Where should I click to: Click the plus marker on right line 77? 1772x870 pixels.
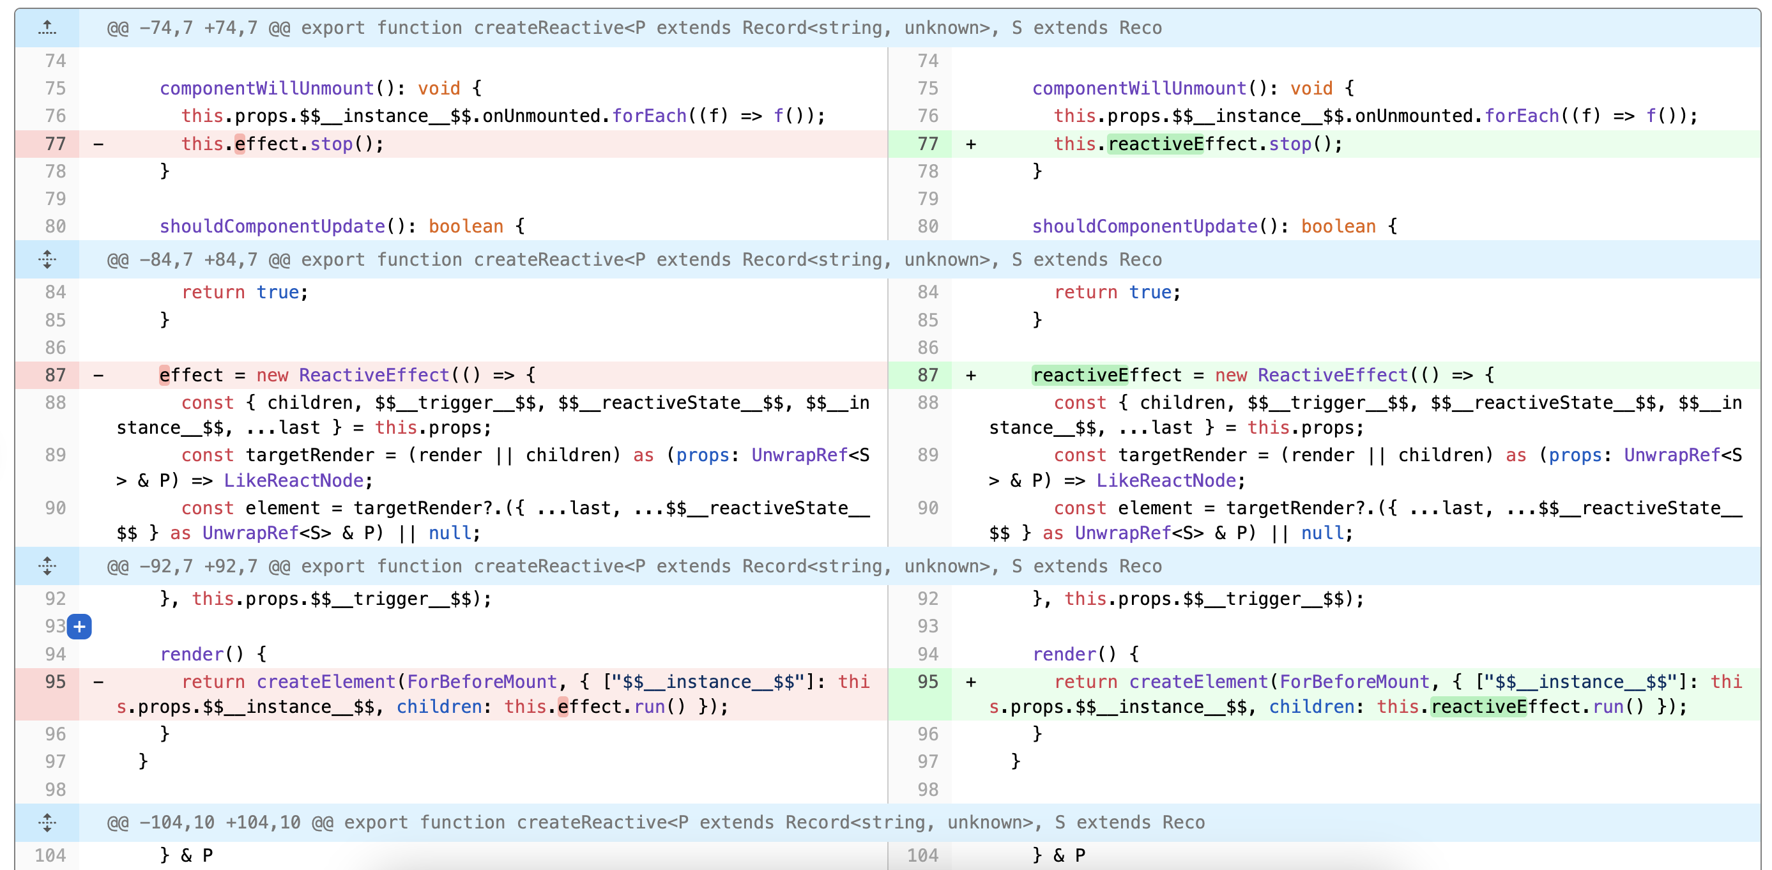coord(970,144)
